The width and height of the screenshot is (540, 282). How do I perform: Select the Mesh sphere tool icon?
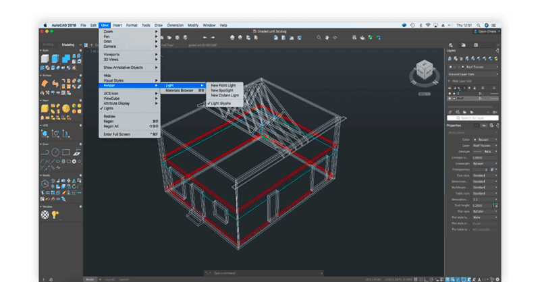[x=65, y=109]
